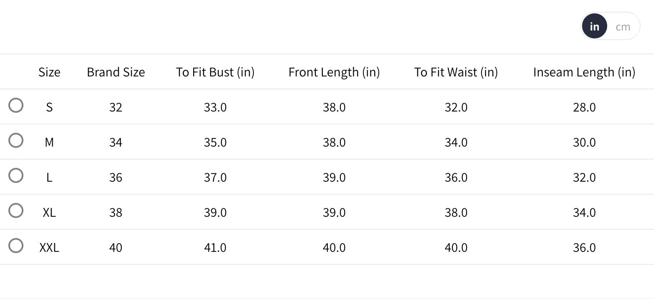Select the size M radio button
Viewport: 654px width, 299px height.
point(16,140)
